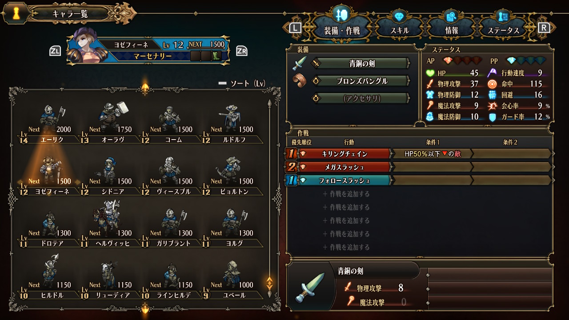Click the character list vertical scrollbar
This screenshot has height=320, width=569.
click(x=269, y=196)
